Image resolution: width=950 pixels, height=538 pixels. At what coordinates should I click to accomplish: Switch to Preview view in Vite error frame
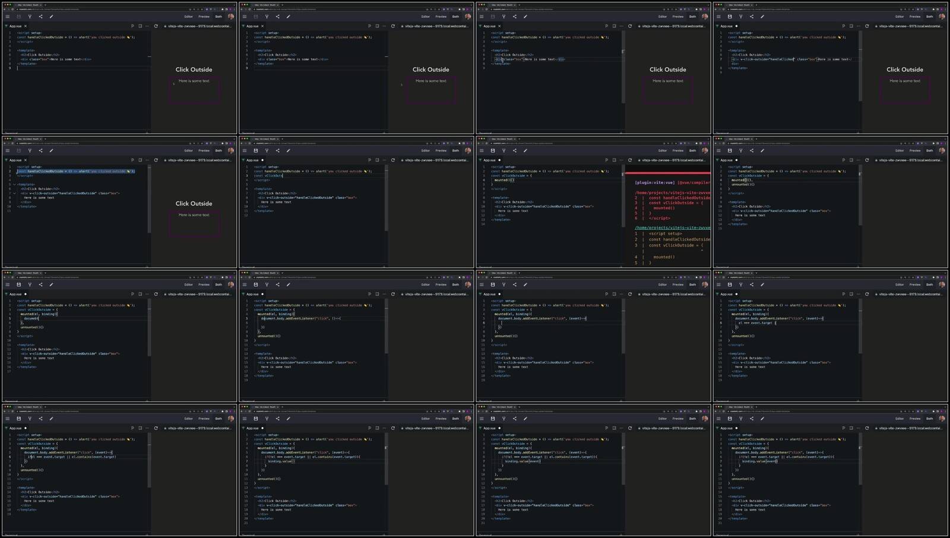678,151
